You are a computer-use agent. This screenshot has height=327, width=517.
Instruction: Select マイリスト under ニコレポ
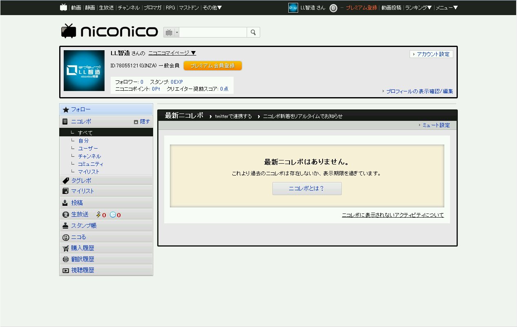[x=89, y=171]
